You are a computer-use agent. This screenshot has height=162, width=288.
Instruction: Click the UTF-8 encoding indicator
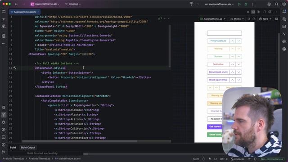[x=224, y=159]
